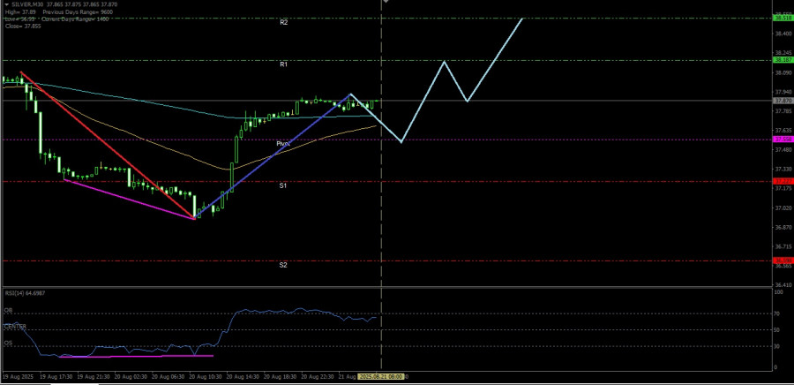Select the S1 support level label
The image size is (794, 385).
pos(283,186)
